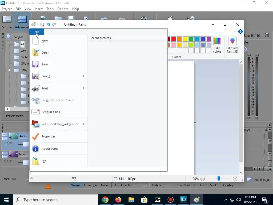The image size is (273, 205).
Task: Pick the orange color swatch
Action: (x=179, y=39)
